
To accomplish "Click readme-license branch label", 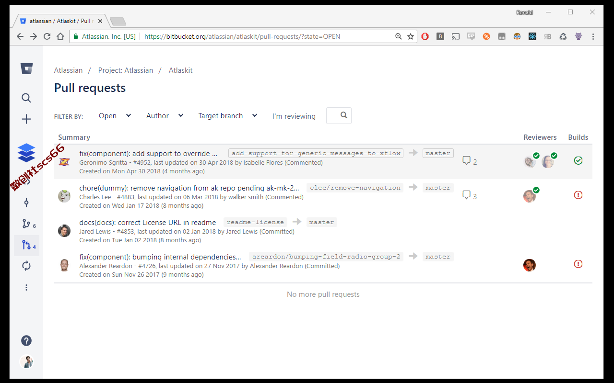I will point(255,222).
